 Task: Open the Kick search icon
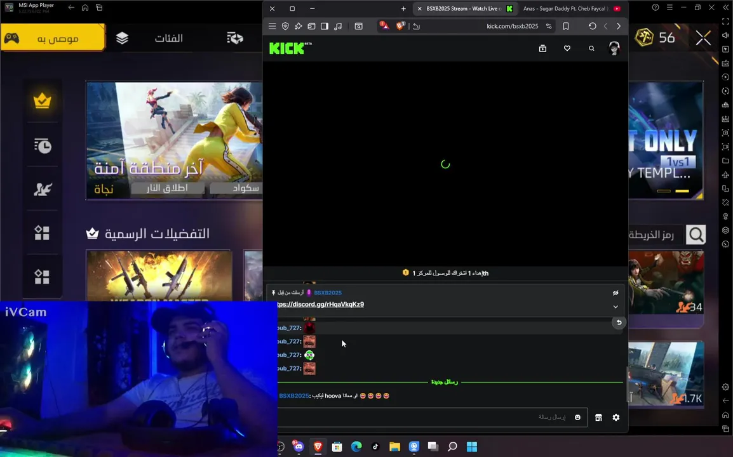(x=591, y=48)
